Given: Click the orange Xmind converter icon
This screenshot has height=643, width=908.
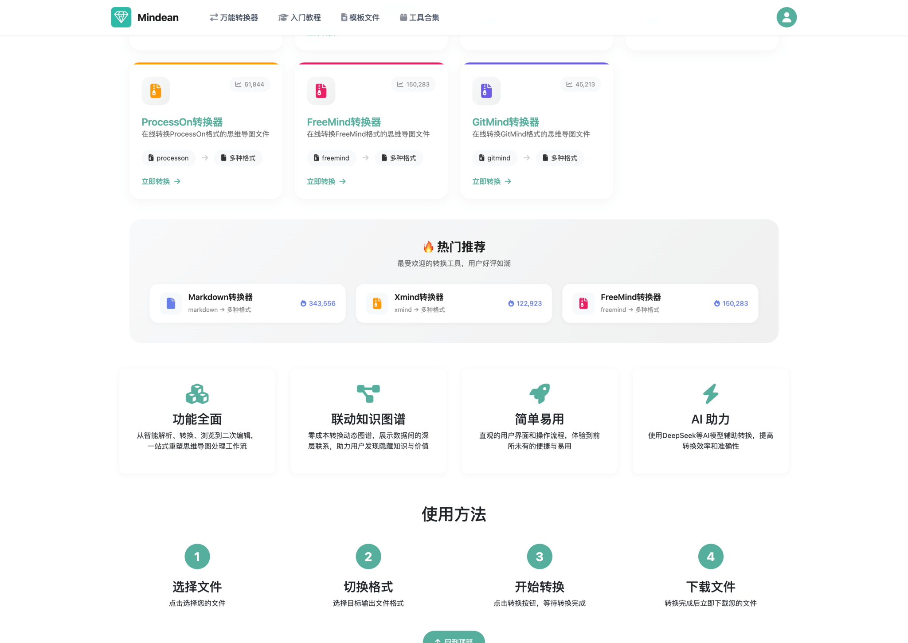Looking at the screenshot, I should (x=377, y=303).
